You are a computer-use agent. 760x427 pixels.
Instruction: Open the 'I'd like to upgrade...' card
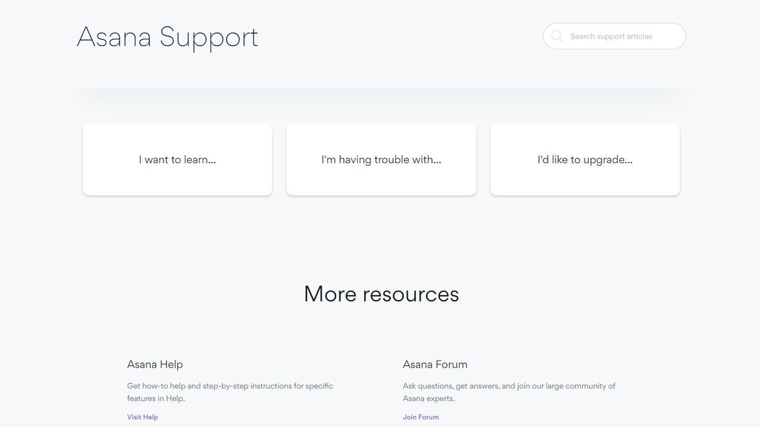click(585, 159)
